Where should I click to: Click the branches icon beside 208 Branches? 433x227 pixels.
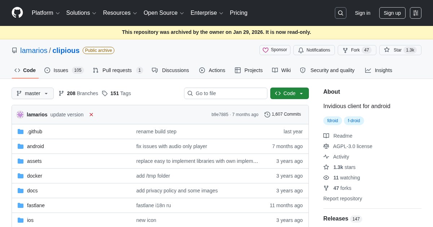click(61, 93)
